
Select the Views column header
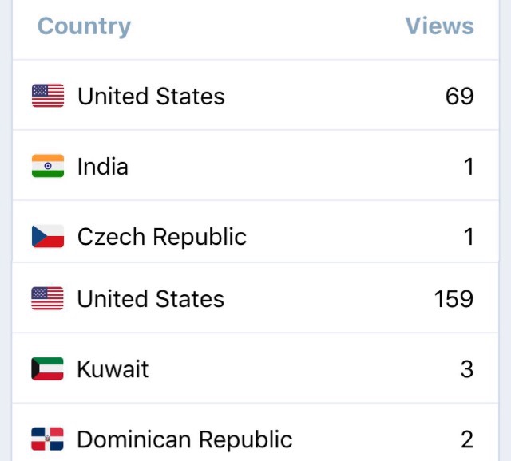439,26
